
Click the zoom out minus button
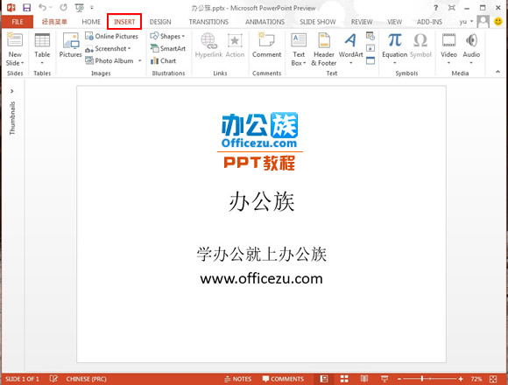399,379
